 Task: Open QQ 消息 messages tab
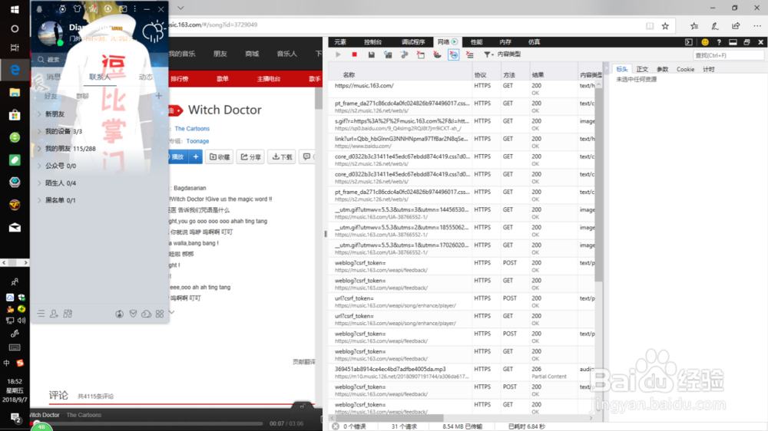coord(54,77)
